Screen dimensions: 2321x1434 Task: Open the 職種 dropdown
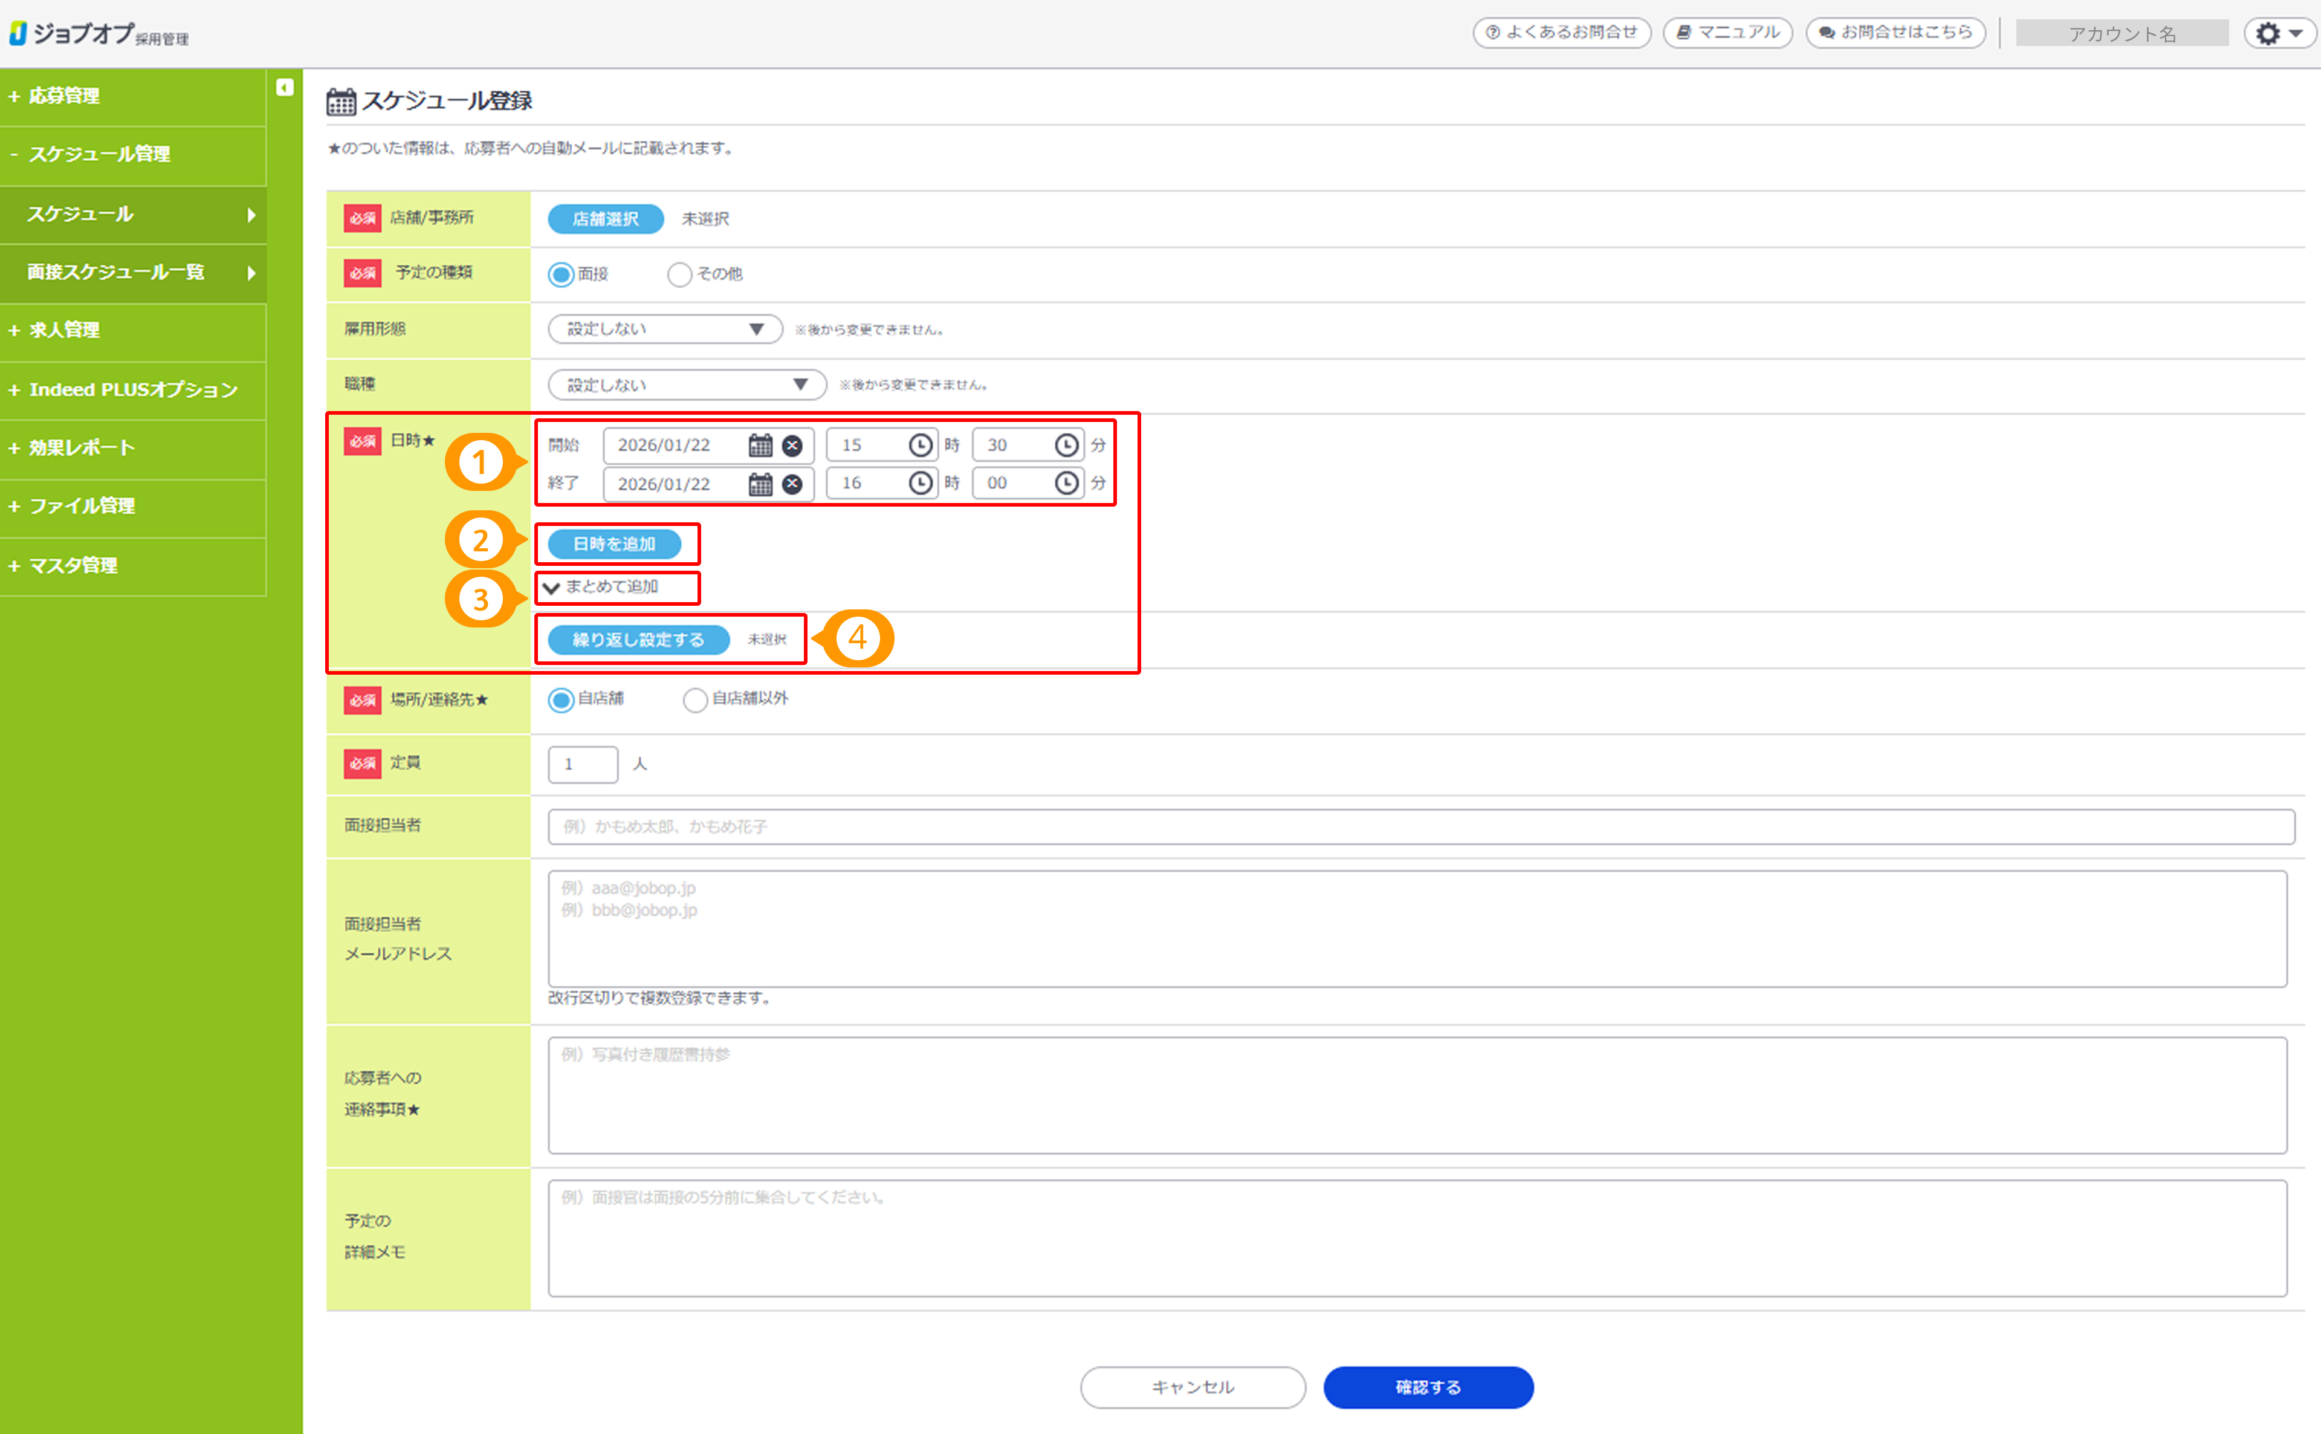[x=687, y=384]
